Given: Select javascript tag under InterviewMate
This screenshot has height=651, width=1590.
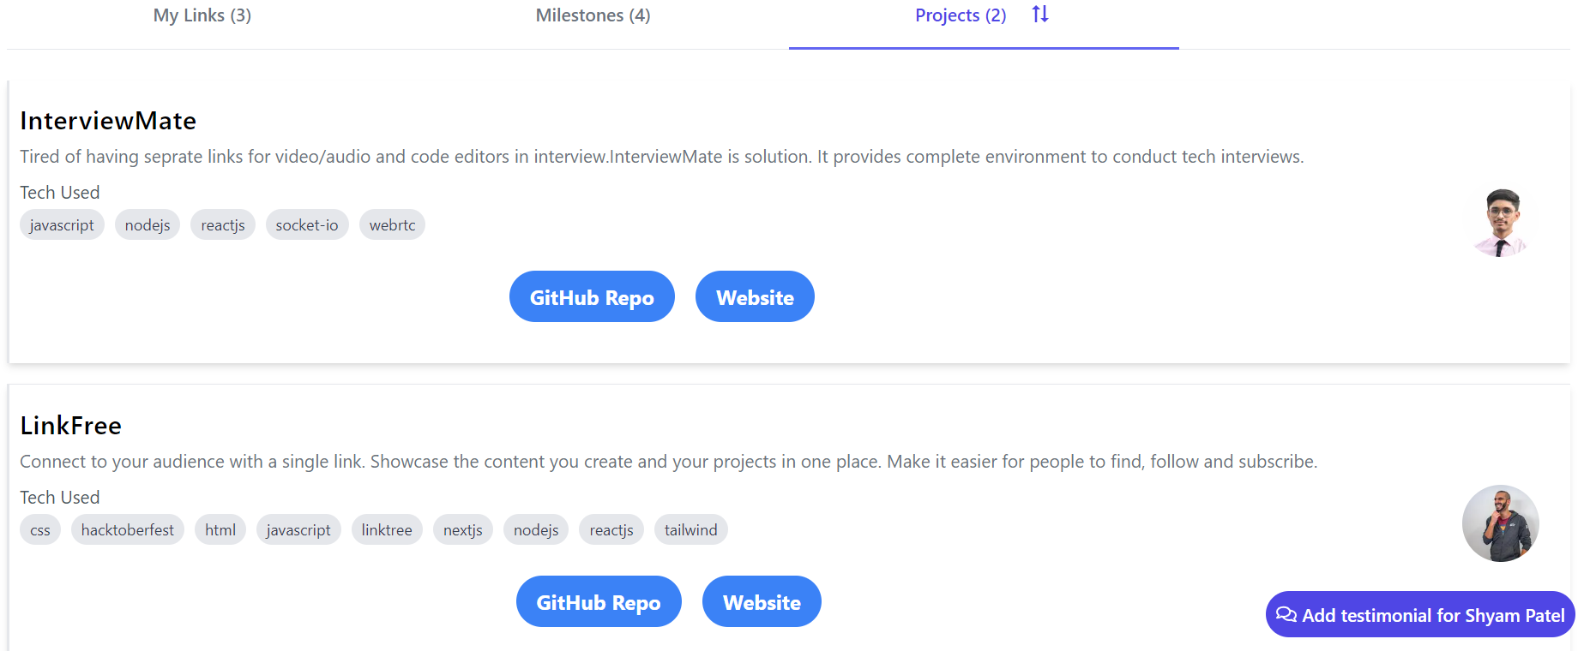Looking at the screenshot, I should (x=62, y=224).
